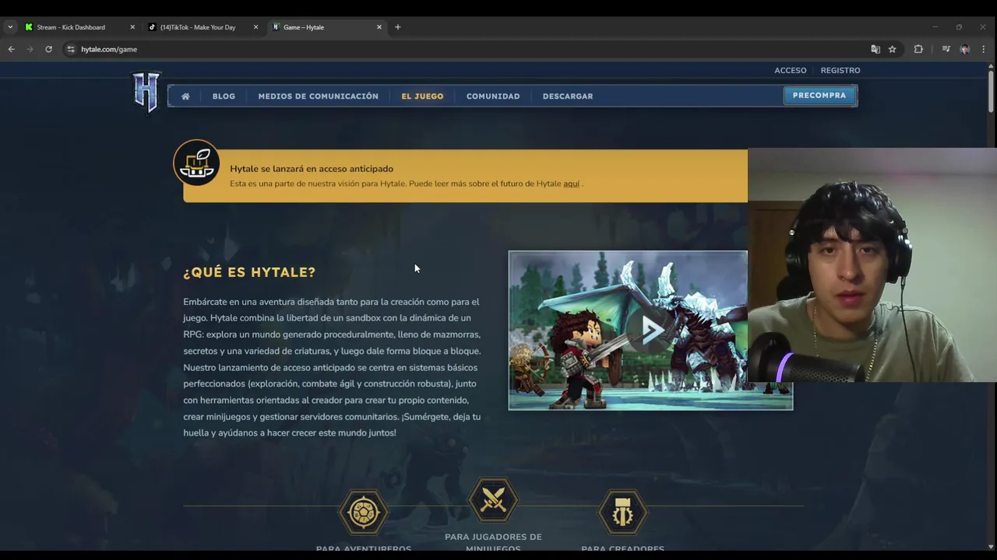Screen dimensions: 997x560
Task: Select PARA JUGADORES DE MINIJUEGOS label
Action: point(493,542)
